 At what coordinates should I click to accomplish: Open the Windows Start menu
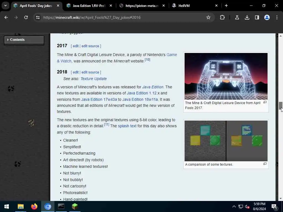(7, 206)
